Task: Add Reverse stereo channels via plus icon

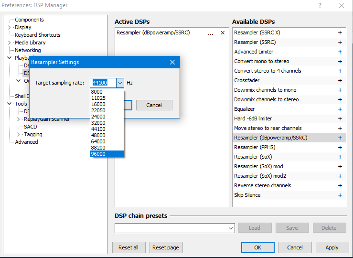Action: coord(340,186)
